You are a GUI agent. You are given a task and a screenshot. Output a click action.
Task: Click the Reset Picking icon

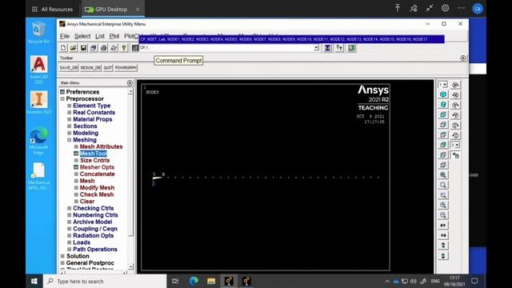point(339,48)
